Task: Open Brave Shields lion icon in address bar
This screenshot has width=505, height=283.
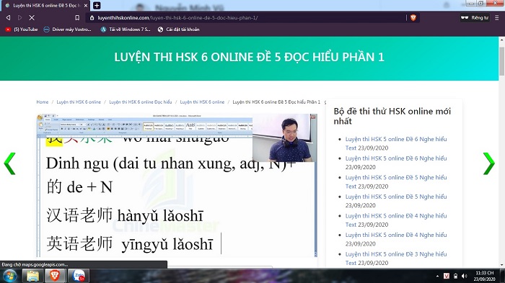Action: pos(413,18)
